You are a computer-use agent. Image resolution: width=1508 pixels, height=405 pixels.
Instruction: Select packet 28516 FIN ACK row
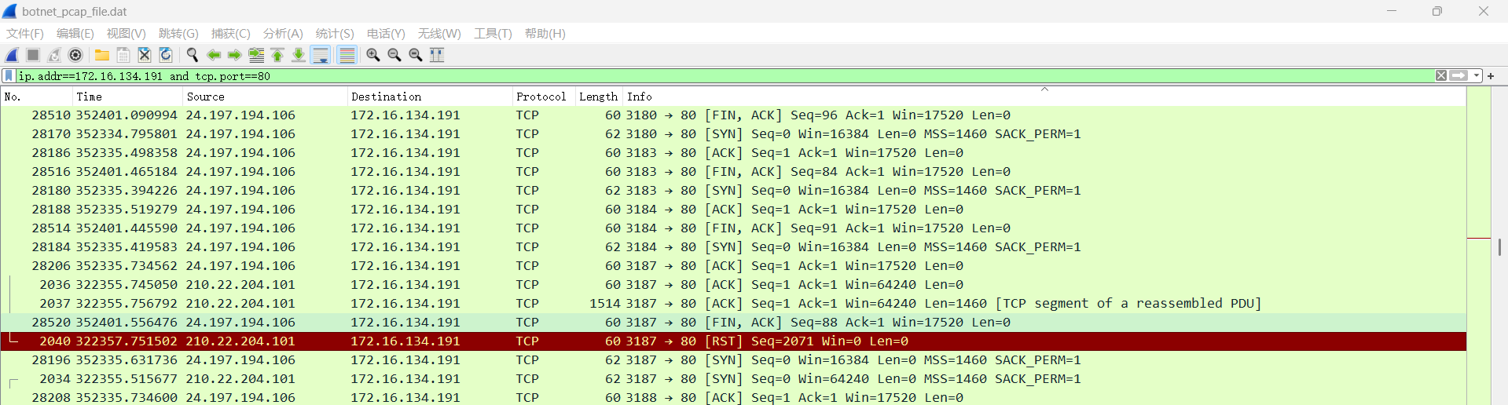pos(733,172)
